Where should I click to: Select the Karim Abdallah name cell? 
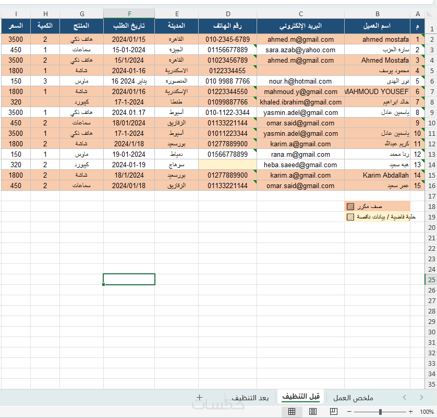378,176
